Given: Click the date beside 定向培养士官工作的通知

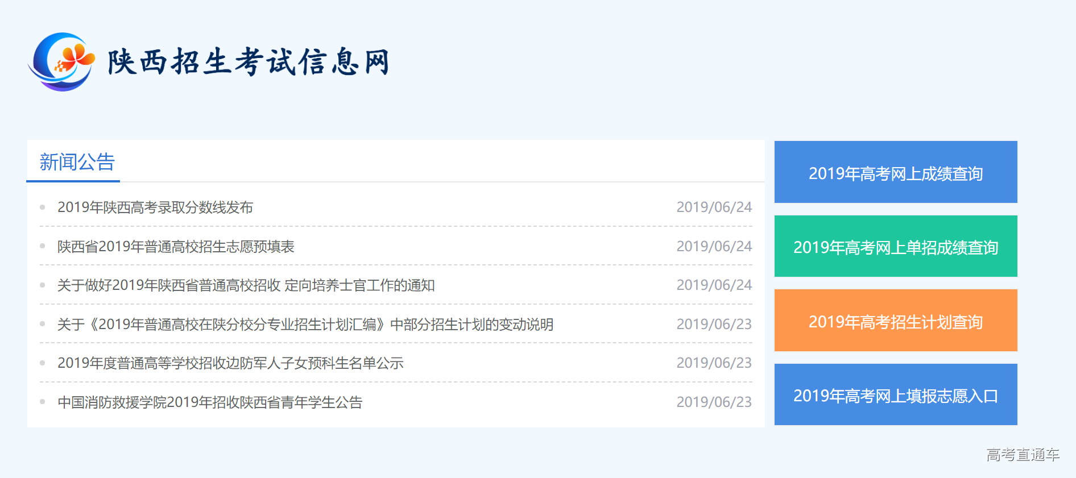Looking at the screenshot, I should click(x=714, y=285).
